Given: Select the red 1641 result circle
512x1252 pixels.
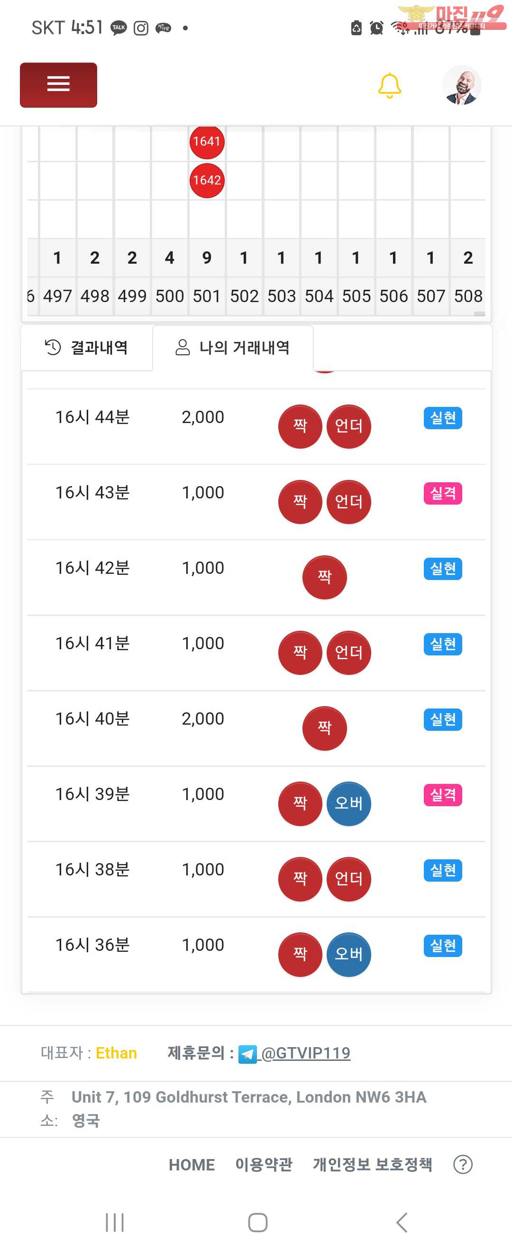Looking at the screenshot, I should pos(207,141).
